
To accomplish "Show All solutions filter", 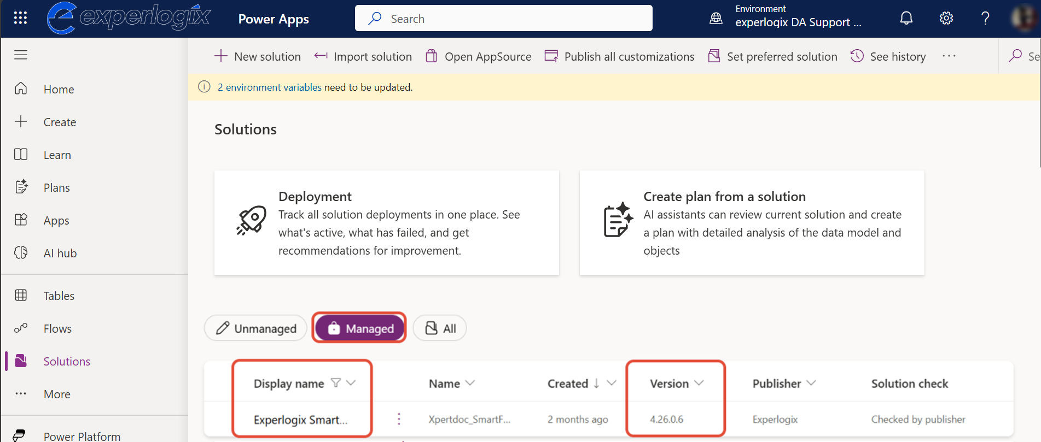I will (x=440, y=328).
